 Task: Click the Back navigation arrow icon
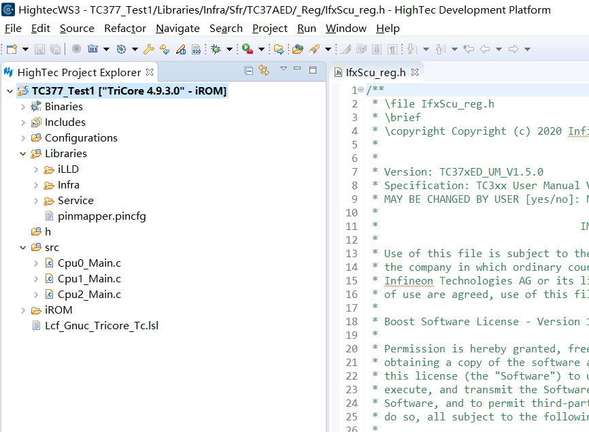point(486,48)
